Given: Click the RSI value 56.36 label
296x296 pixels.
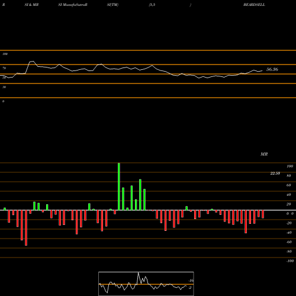Looking at the screenshot, I should (x=272, y=69).
